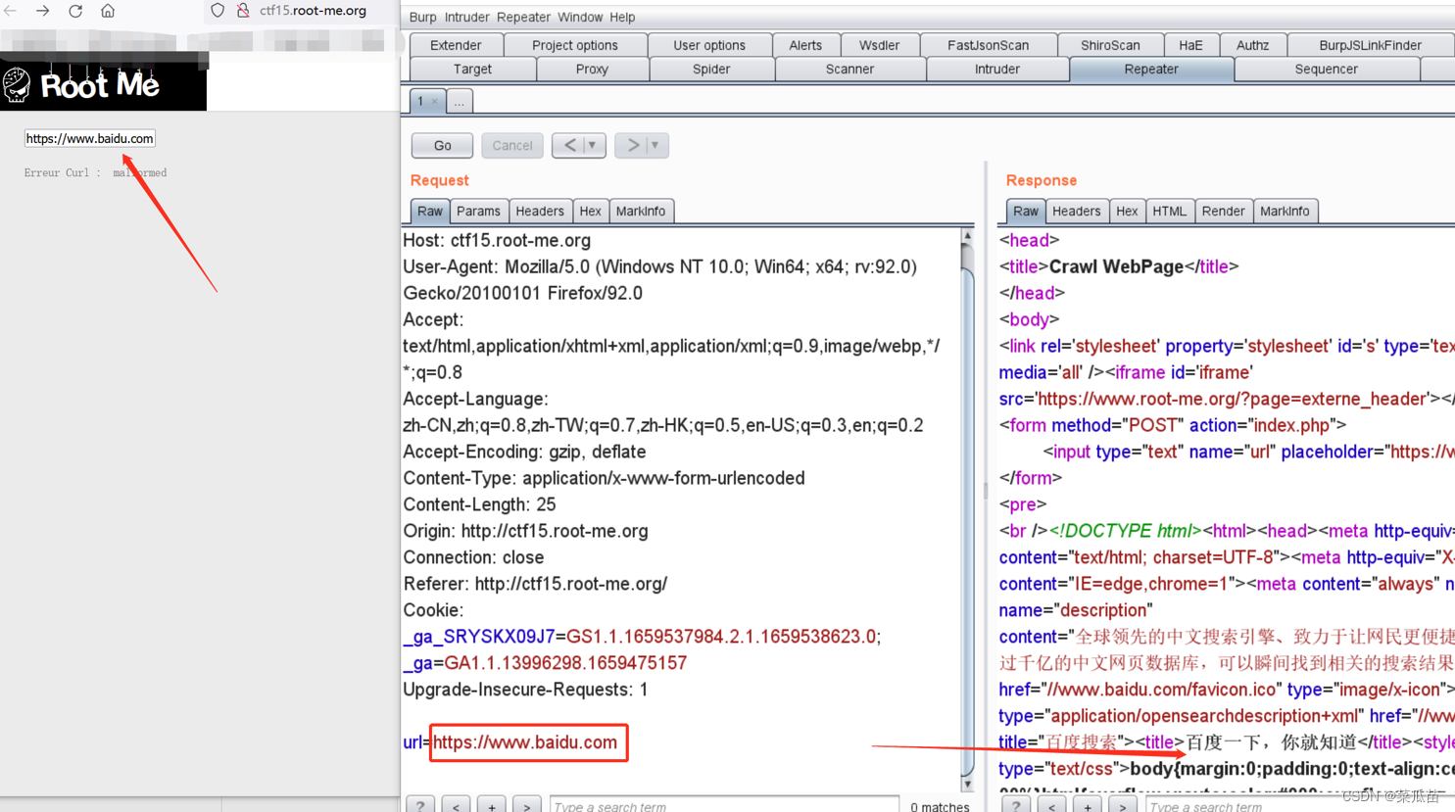Open the forward history dropdown arrow
1455x812 pixels.
[655, 145]
